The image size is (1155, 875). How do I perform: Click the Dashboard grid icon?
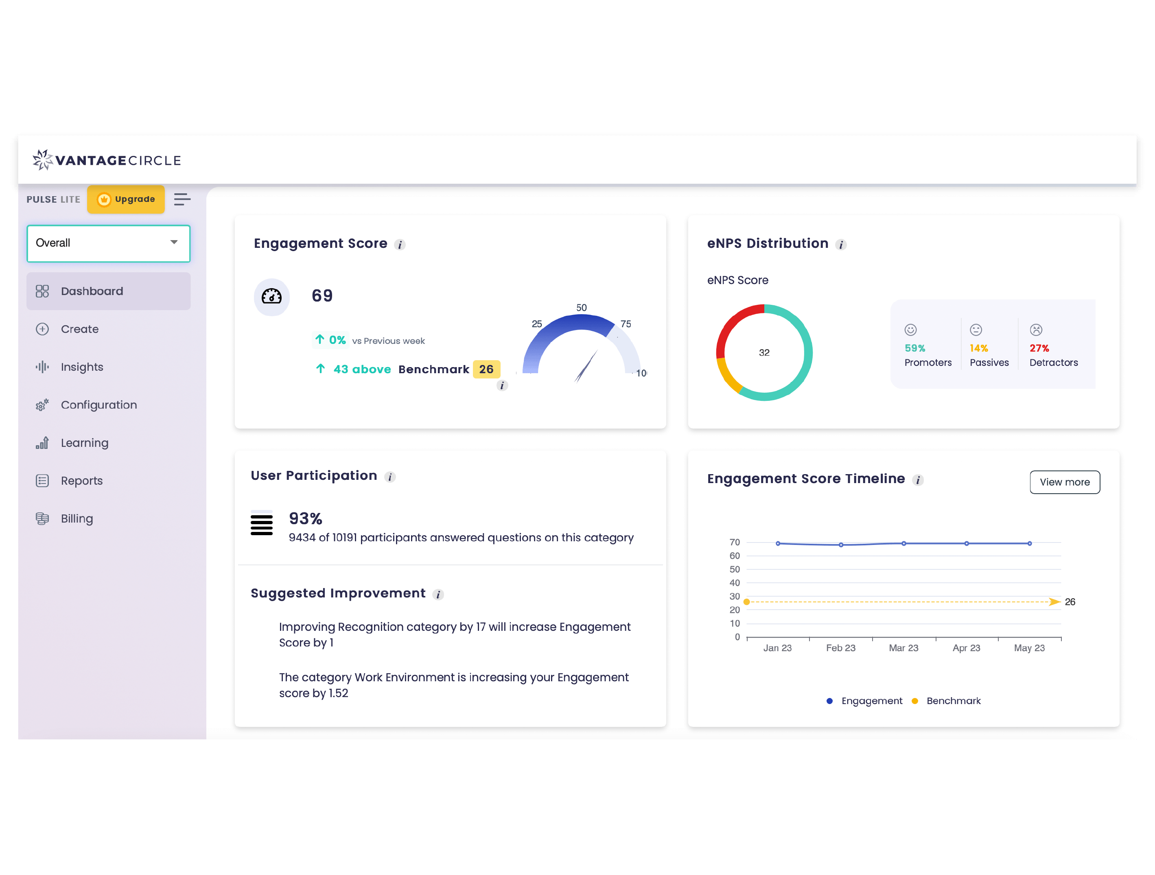(x=42, y=291)
